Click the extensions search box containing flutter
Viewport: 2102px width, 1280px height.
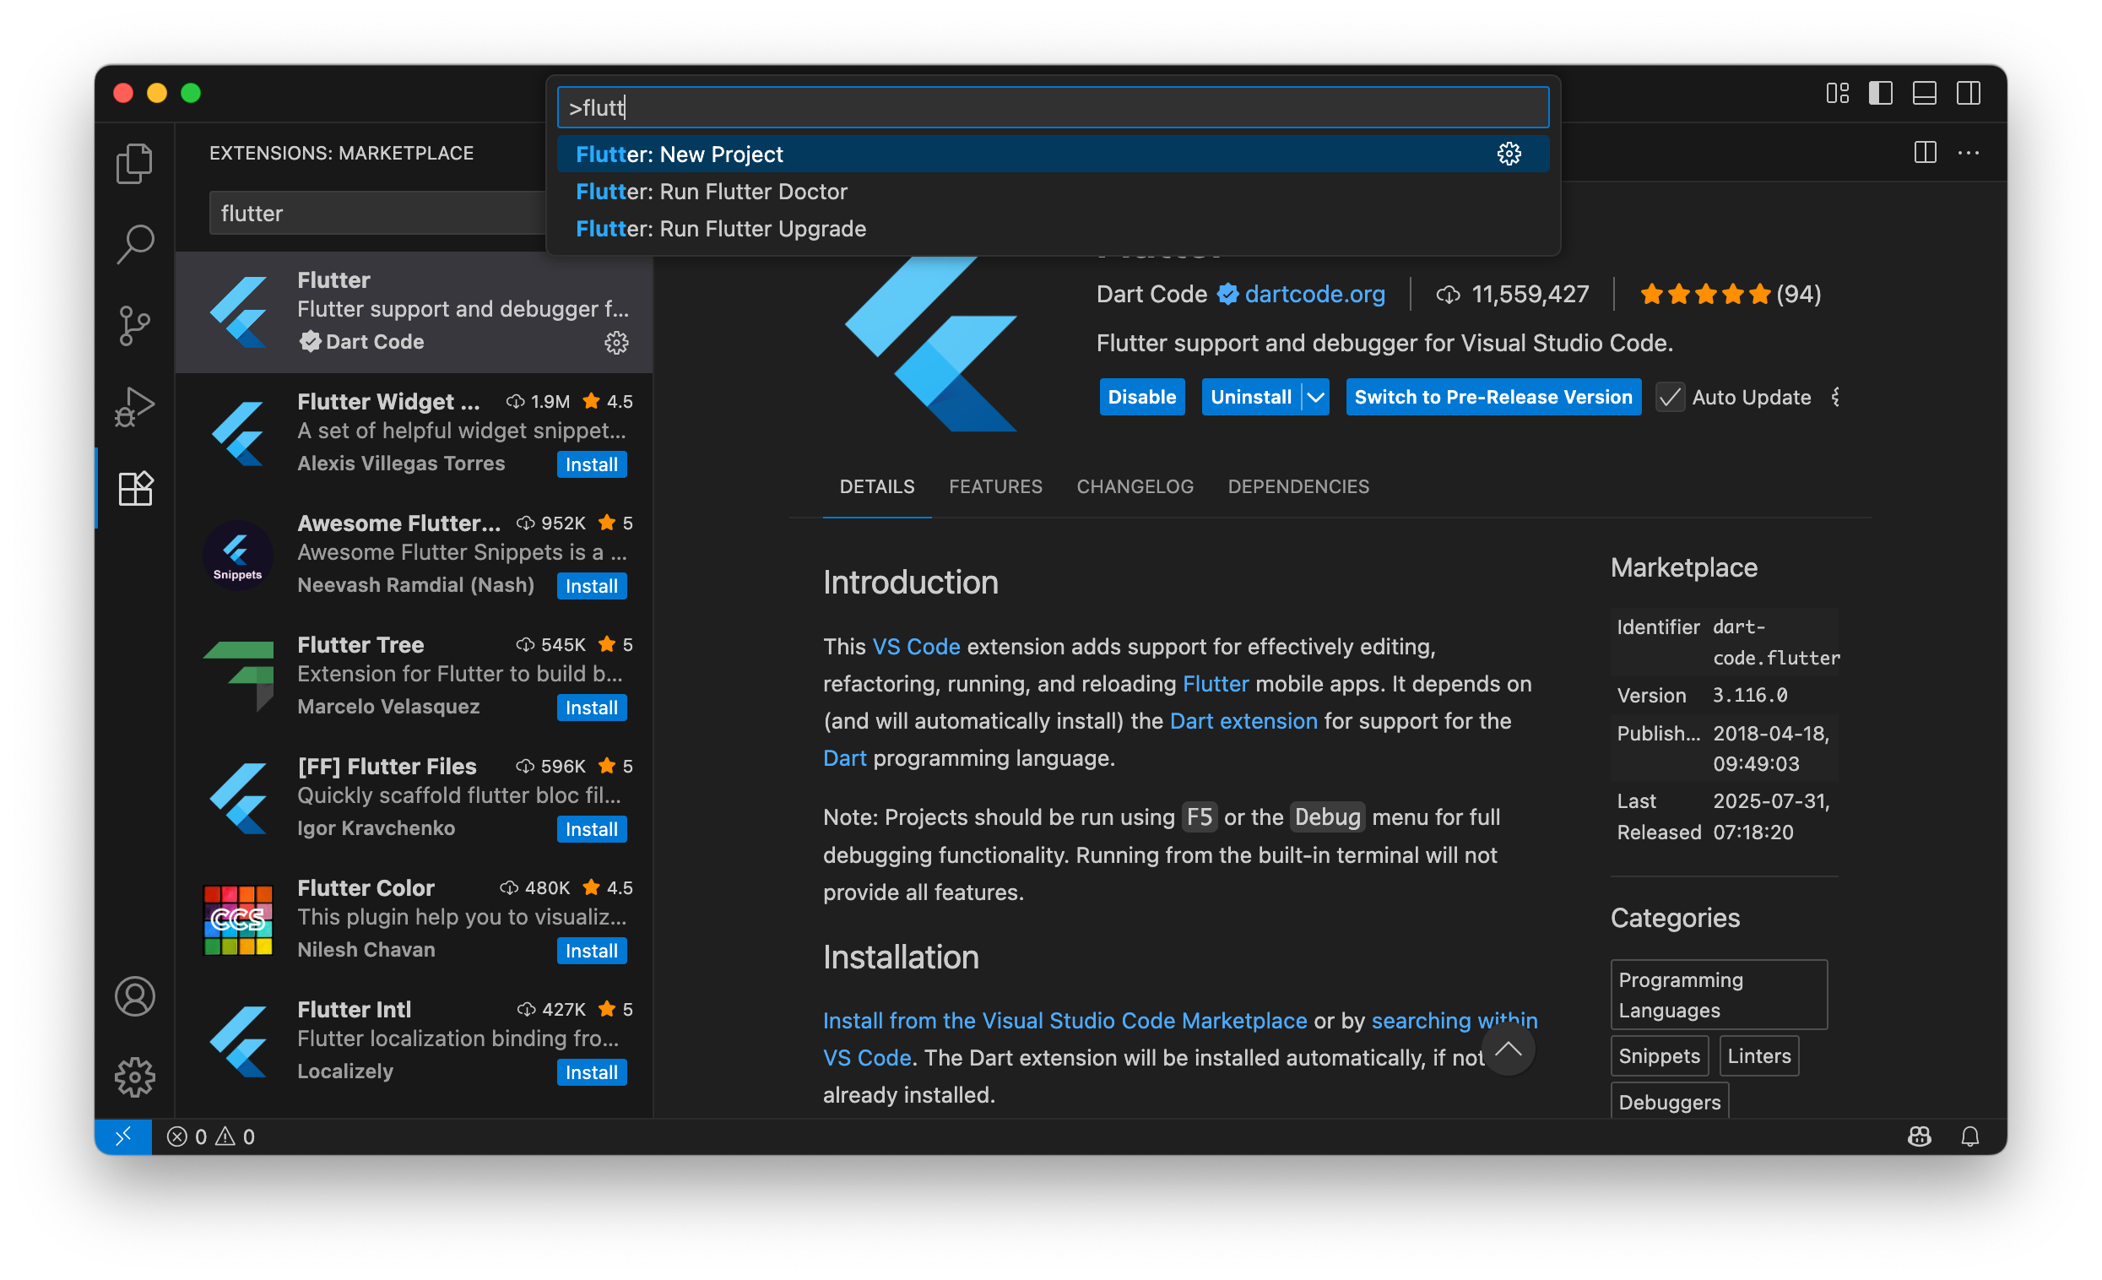378,214
